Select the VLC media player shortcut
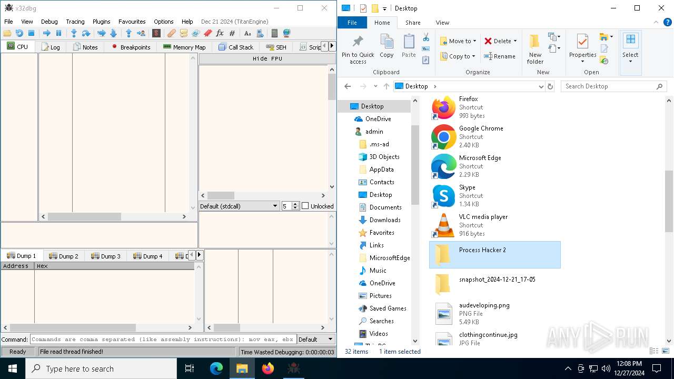The width and height of the screenshot is (674, 379). [x=495, y=225]
